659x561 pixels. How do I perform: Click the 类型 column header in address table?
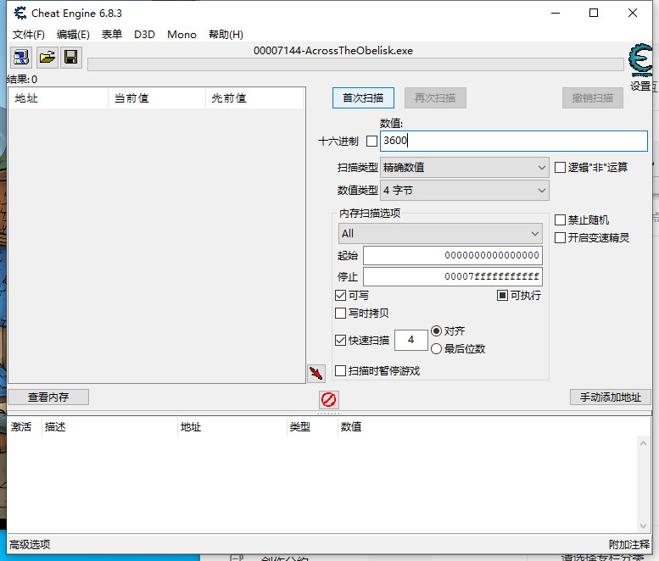[312, 427]
